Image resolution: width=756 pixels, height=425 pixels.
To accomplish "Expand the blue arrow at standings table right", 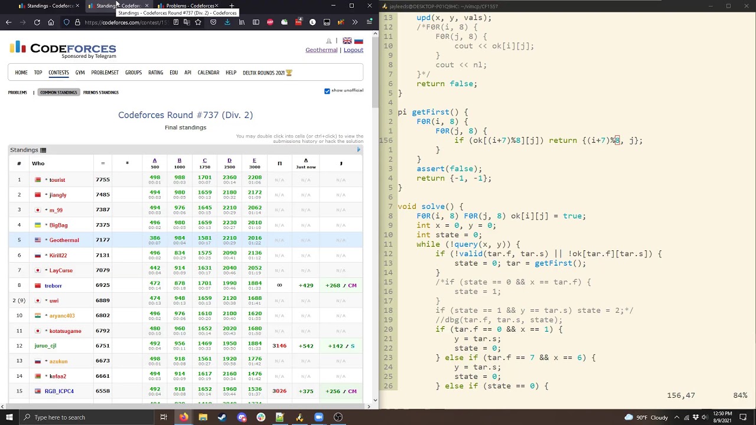I will point(359,150).
